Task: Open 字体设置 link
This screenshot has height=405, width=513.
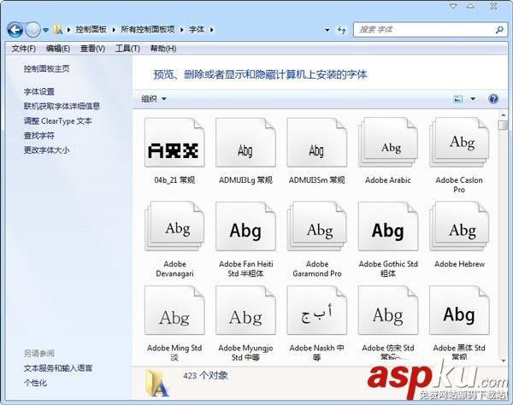Action: click(x=39, y=92)
